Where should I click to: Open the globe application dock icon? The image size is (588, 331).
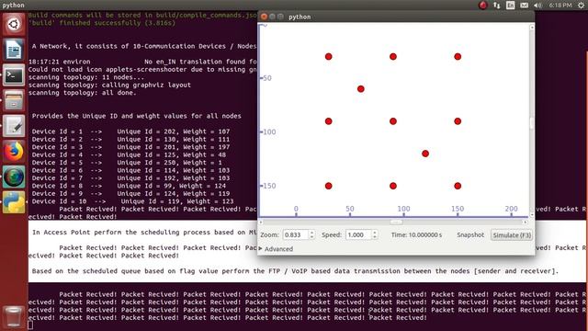coord(14,177)
